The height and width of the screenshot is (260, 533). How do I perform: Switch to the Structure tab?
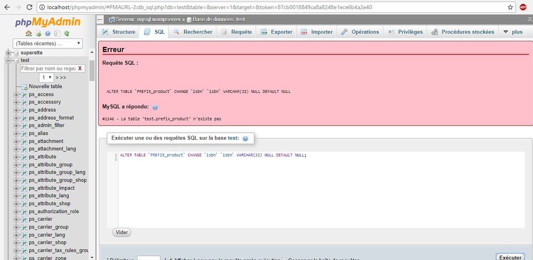point(119,32)
